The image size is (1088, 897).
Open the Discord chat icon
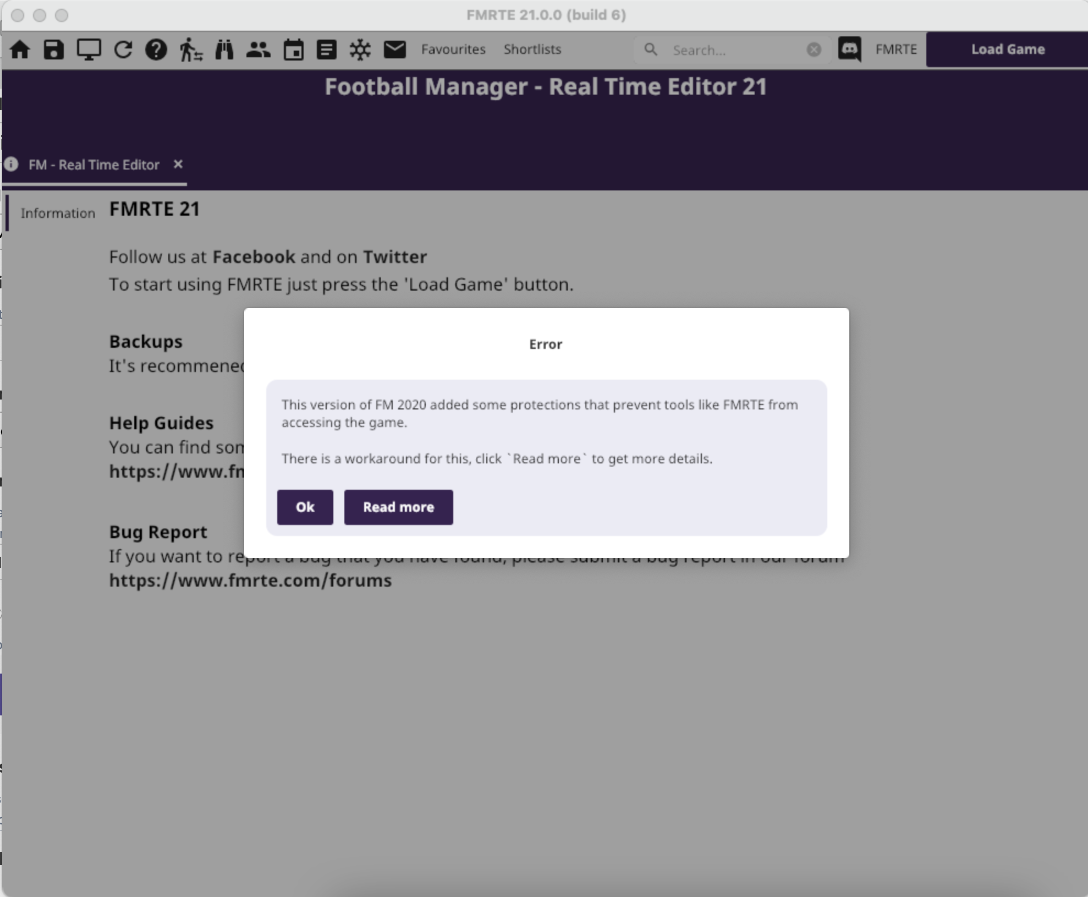pos(850,50)
